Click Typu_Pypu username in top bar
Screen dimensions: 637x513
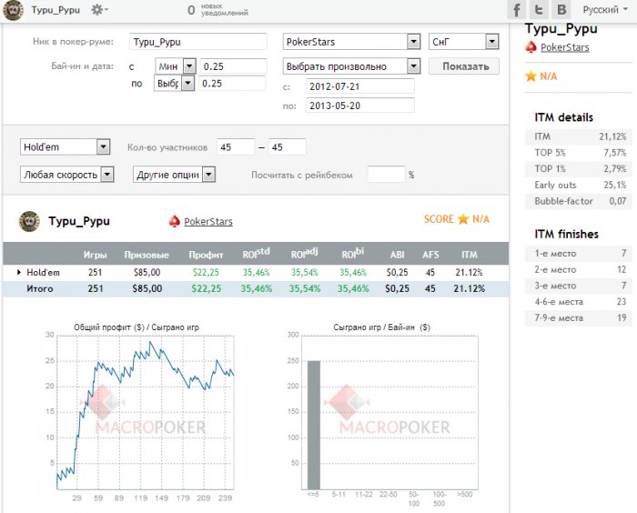(56, 10)
